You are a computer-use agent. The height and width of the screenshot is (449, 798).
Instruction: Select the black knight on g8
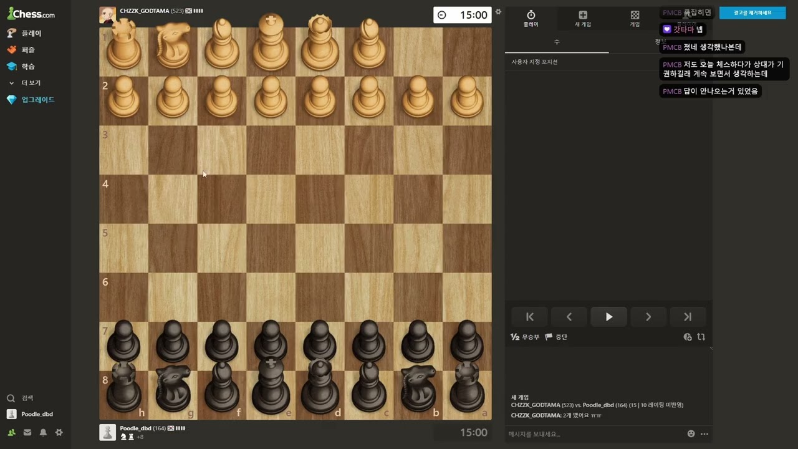(x=173, y=389)
